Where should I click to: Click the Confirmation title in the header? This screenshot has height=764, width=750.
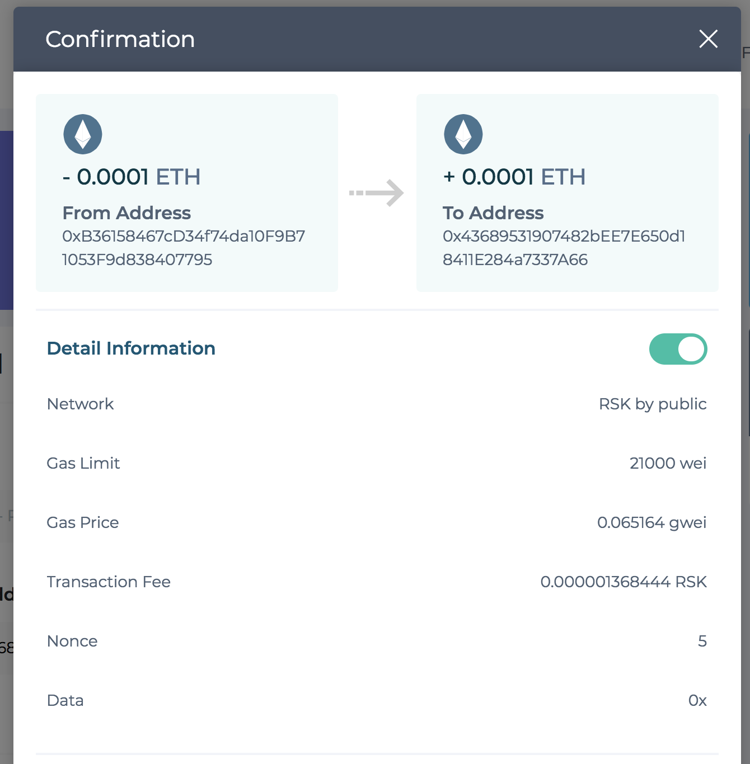tap(120, 39)
